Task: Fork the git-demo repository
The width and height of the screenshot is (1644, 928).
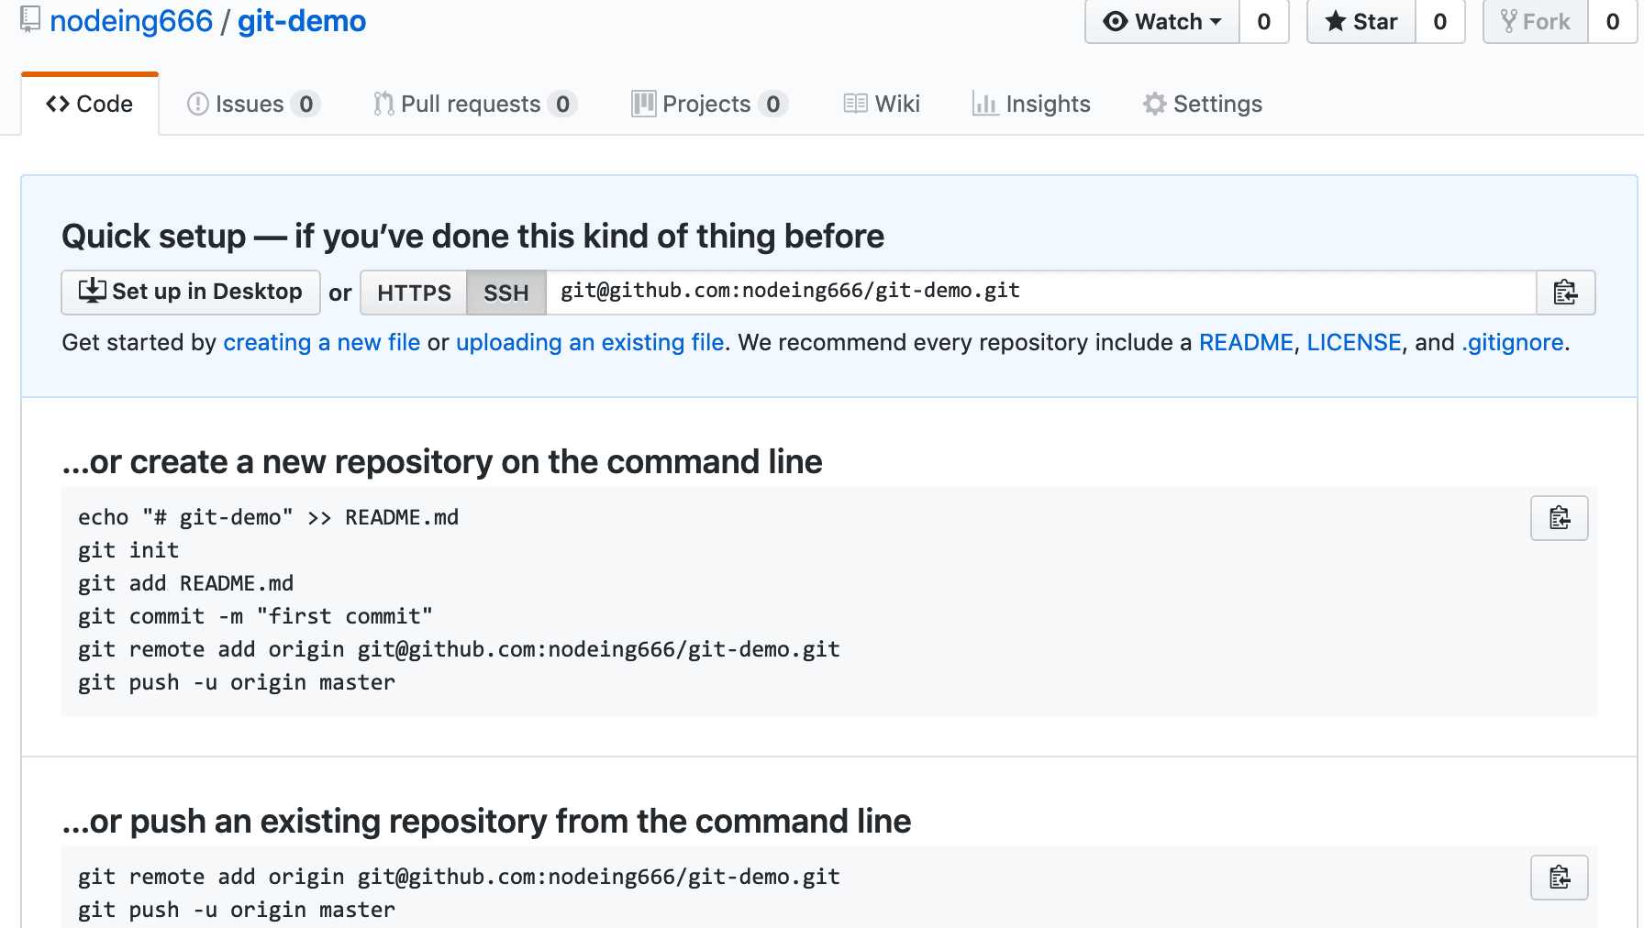Action: click(1535, 21)
